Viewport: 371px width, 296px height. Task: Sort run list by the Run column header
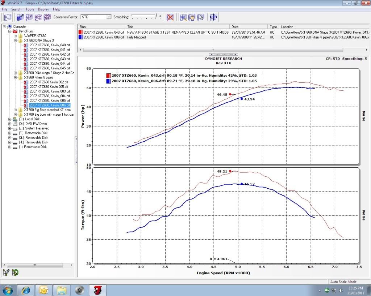tap(102, 27)
